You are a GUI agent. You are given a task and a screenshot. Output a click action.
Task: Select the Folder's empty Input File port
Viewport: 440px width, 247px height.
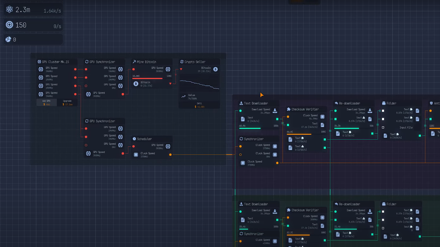[383, 127]
